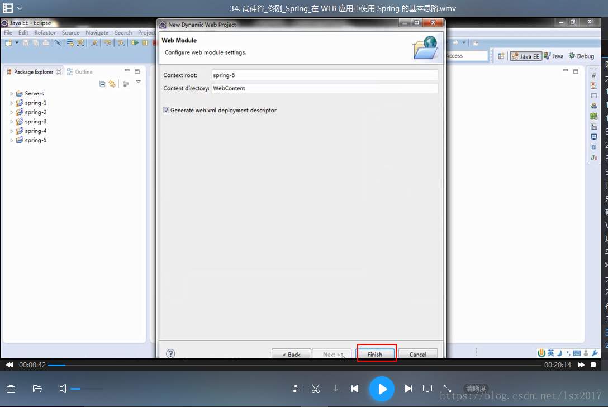Expand the spring-1 project node

pyautogui.click(x=11, y=103)
